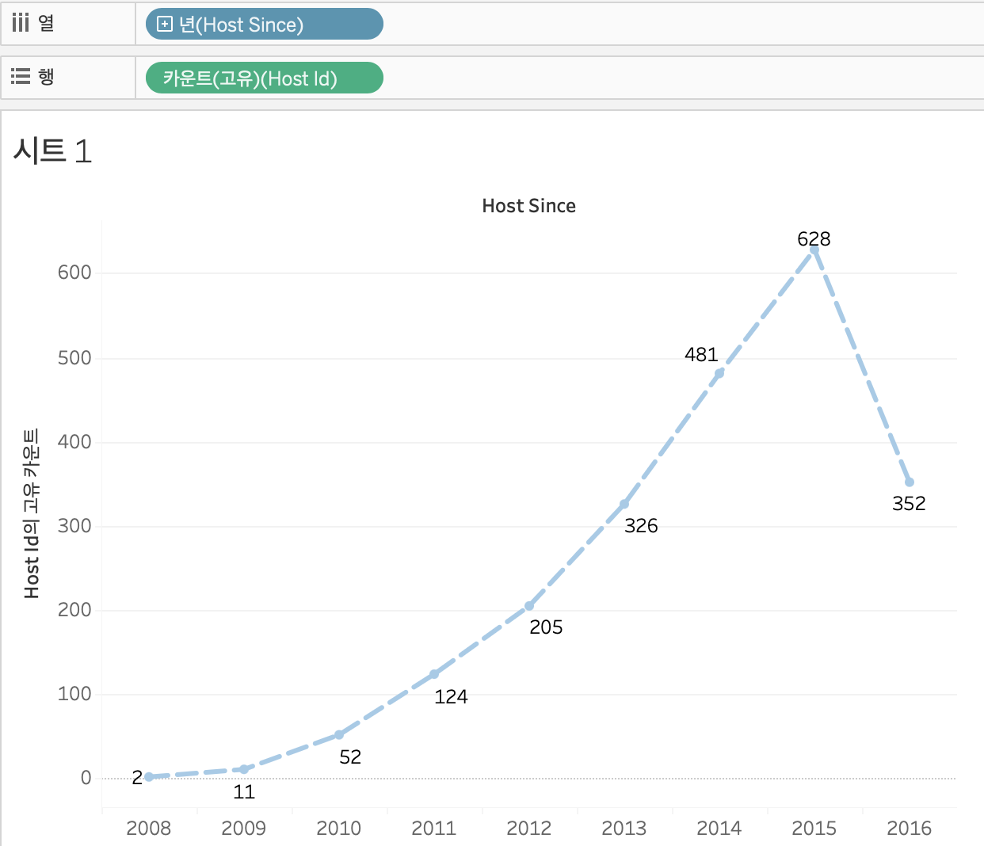Click the 400 y-axis tick label
The image size is (984, 846).
pos(74,442)
